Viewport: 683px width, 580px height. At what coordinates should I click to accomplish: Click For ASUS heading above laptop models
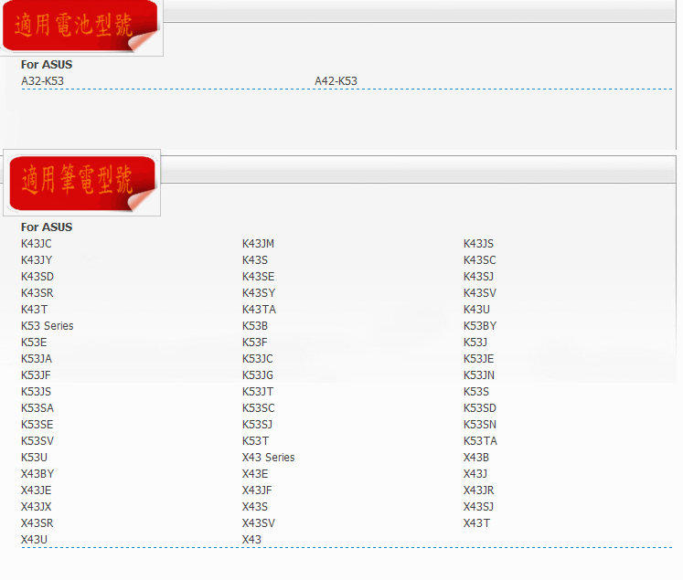point(47,227)
